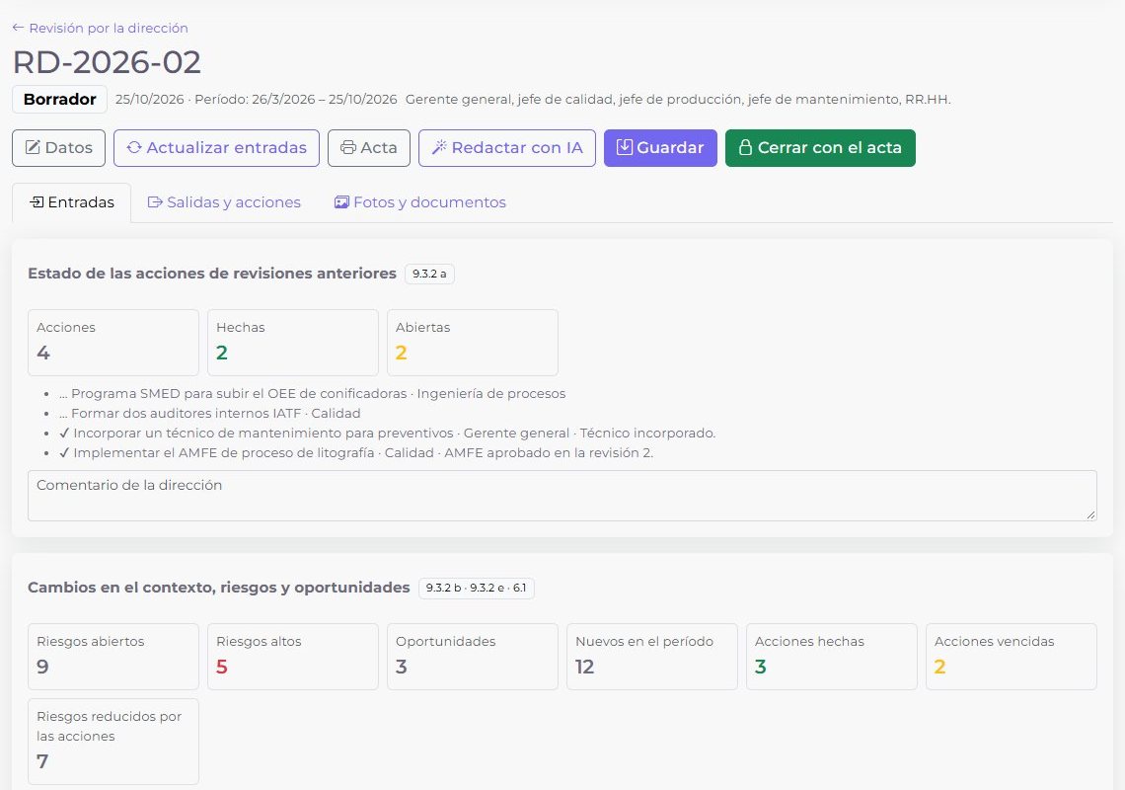Click the Fotos y documentos image icon
Image resolution: width=1125 pixels, height=790 pixels.
341,202
